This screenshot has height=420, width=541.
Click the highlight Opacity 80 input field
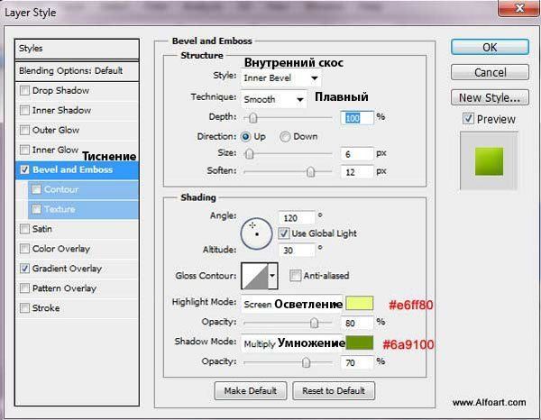357,323
